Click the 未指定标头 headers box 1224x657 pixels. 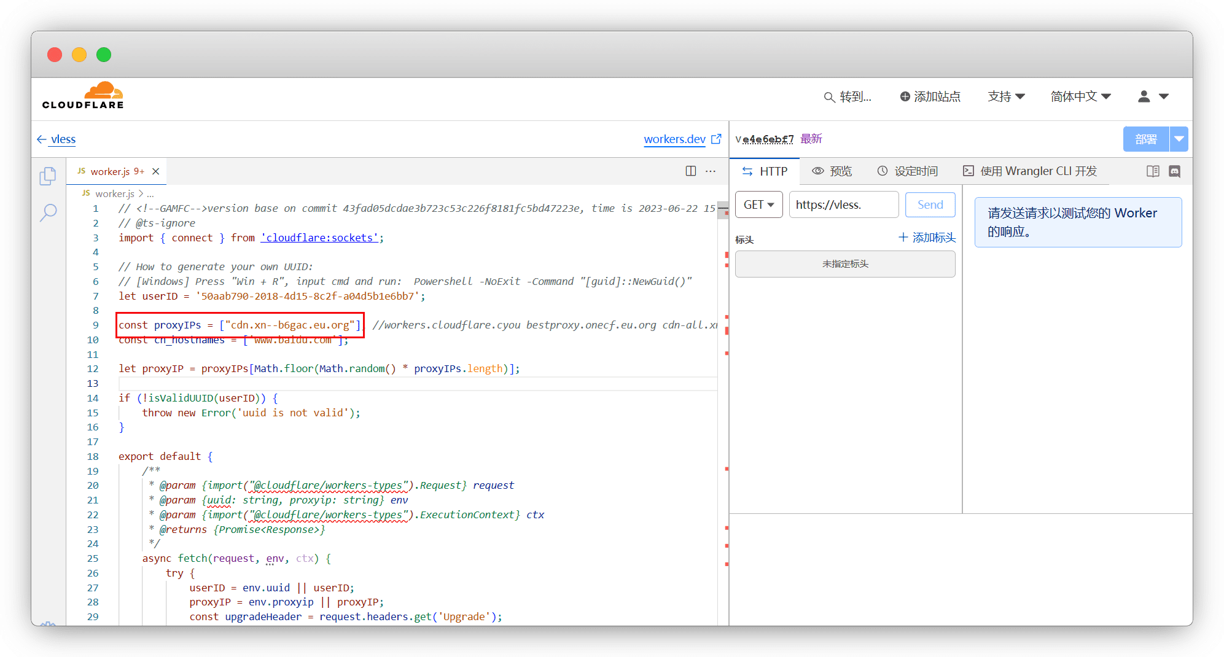845,264
